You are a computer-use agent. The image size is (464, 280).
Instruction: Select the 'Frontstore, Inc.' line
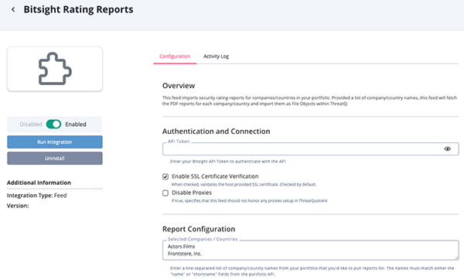click(184, 254)
